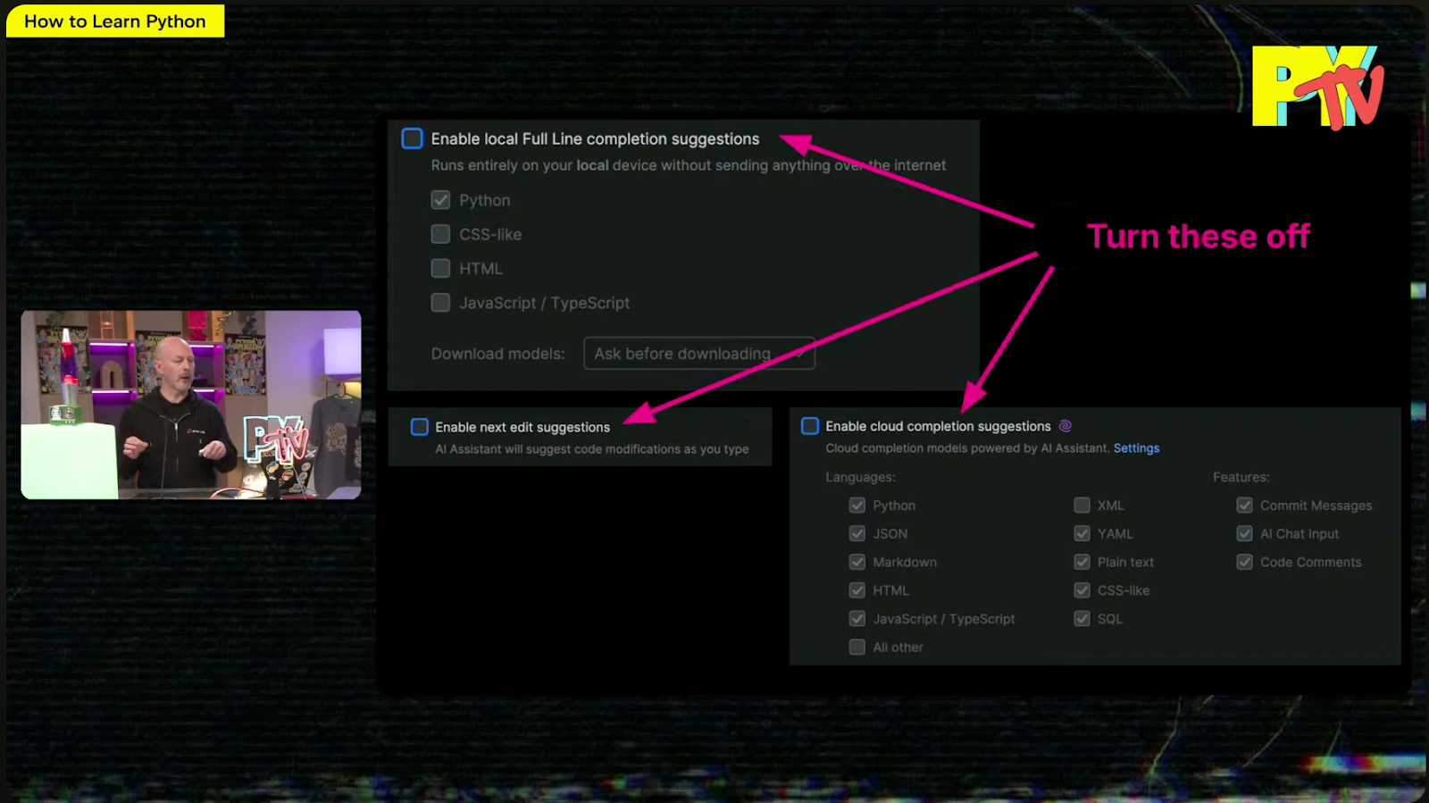Click the AI Assistant spiral icon
The width and height of the screenshot is (1429, 803).
click(x=1065, y=426)
